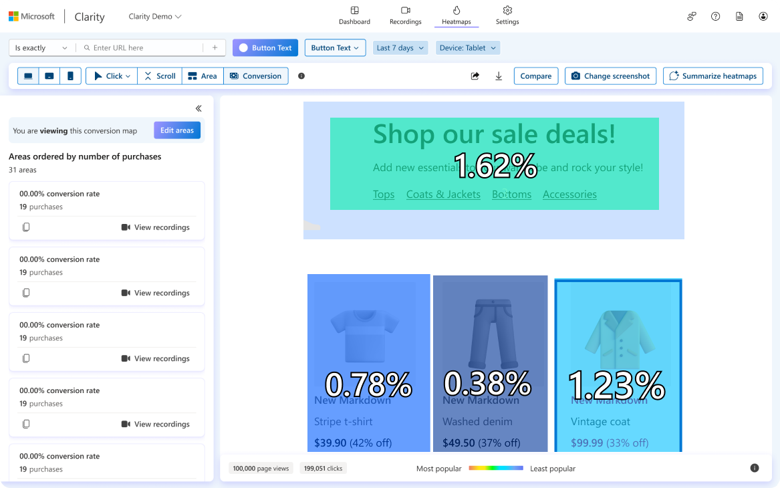This screenshot has height=488, width=780.
Task: Open the Device: Tablet filter dropdown
Action: 468,48
